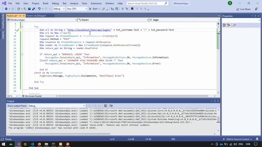Open the Solution Configurations Debug dropdown
262x147 pixels.
[59, 9]
